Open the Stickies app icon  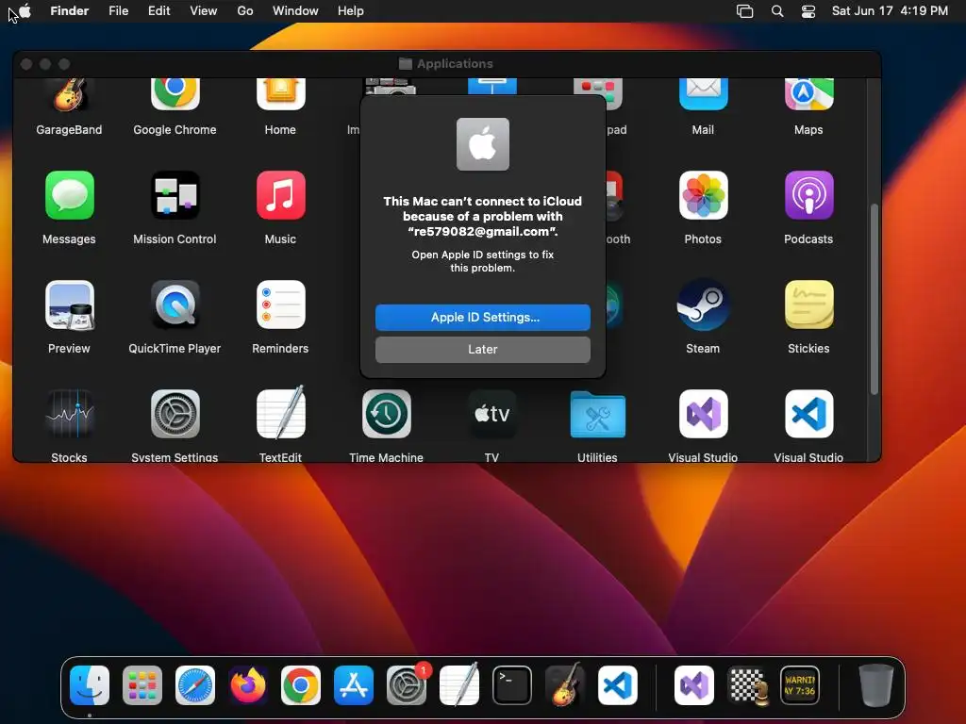coord(808,304)
